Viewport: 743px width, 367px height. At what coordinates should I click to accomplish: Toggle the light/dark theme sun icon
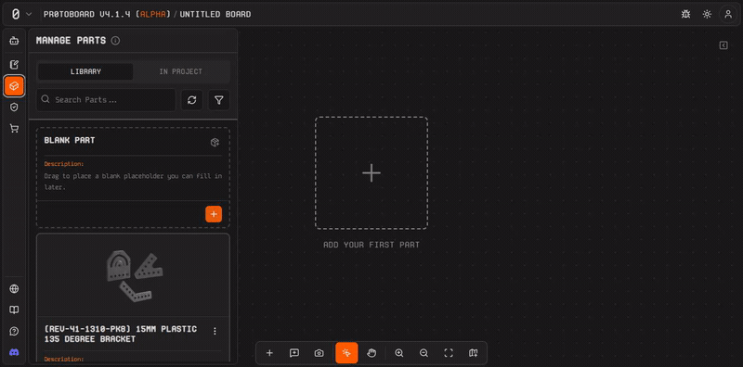pos(707,14)
